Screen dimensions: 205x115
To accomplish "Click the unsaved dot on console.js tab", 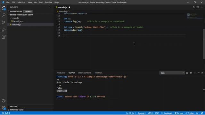I will click(69, 7).
